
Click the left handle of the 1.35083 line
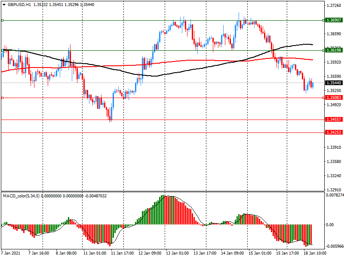(x=2, y=98)
